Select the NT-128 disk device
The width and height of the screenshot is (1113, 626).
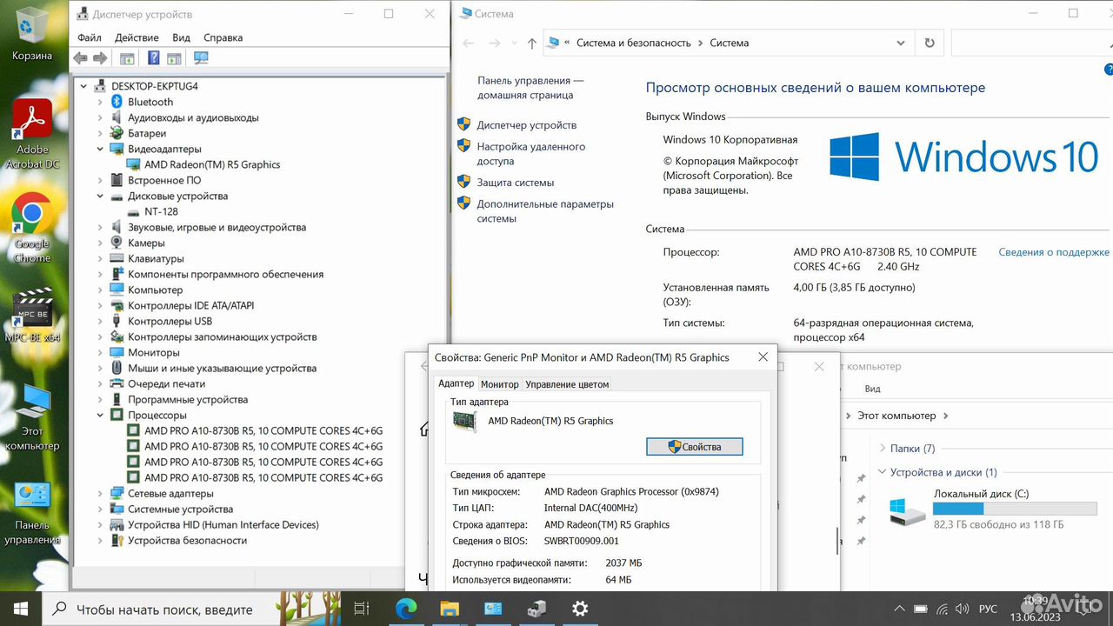[162, 211]
